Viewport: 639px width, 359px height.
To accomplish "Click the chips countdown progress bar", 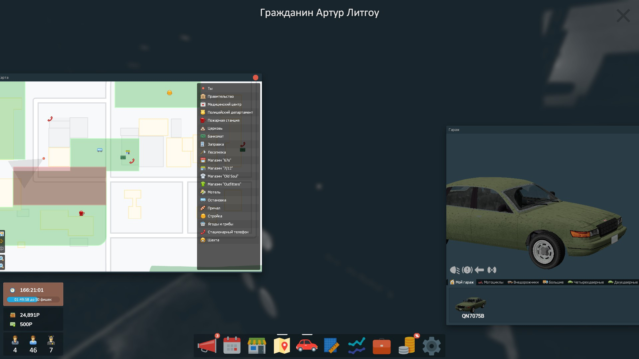I will click(x=33, y=299).
